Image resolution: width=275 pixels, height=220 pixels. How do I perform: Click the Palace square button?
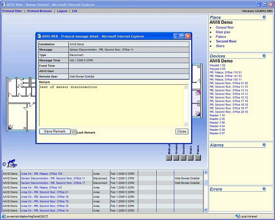pyautogui.click(x=198, y=158)
